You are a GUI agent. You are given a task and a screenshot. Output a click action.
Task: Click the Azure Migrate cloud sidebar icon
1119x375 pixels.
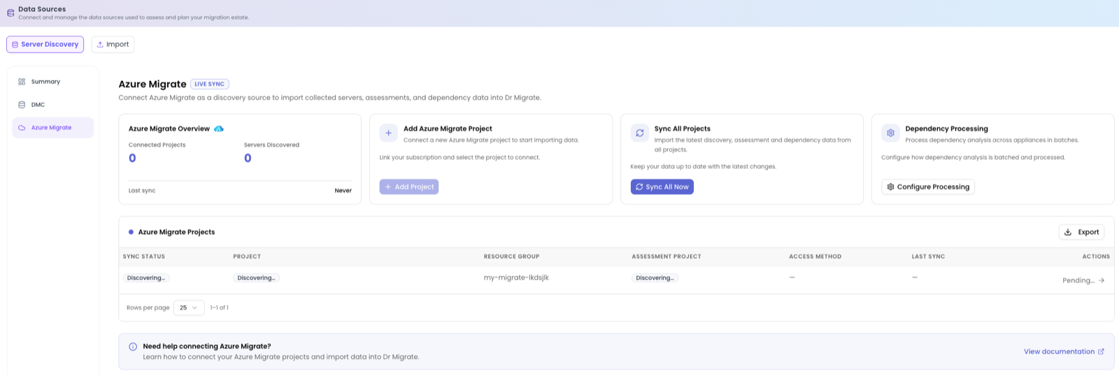point(22,128)
